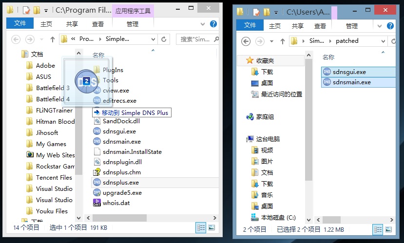Viewport: 404px width, 243px height.
Task: Switch left window to large icons view
Action: point(212,227)
